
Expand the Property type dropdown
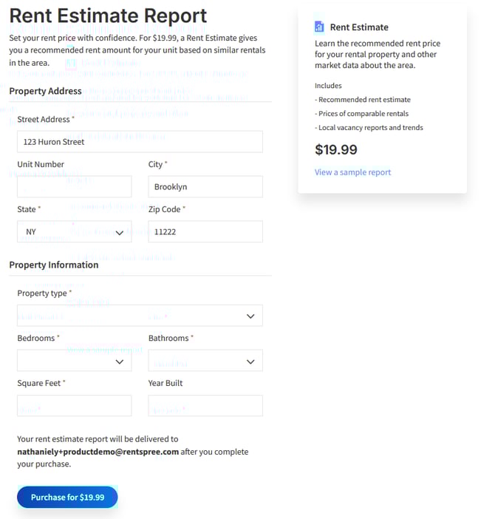point(140,316)
